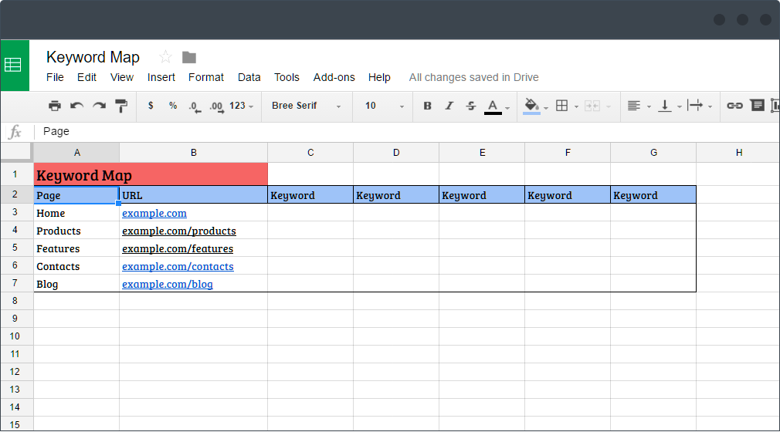Image resolution: width=780 pixels, height=432 pixels.
Task: Open the font size 10 dropdown
Action: (385, 106)
